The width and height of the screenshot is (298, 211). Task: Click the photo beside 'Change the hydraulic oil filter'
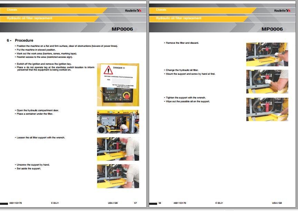pyautogui.click(x=267, y=82)
